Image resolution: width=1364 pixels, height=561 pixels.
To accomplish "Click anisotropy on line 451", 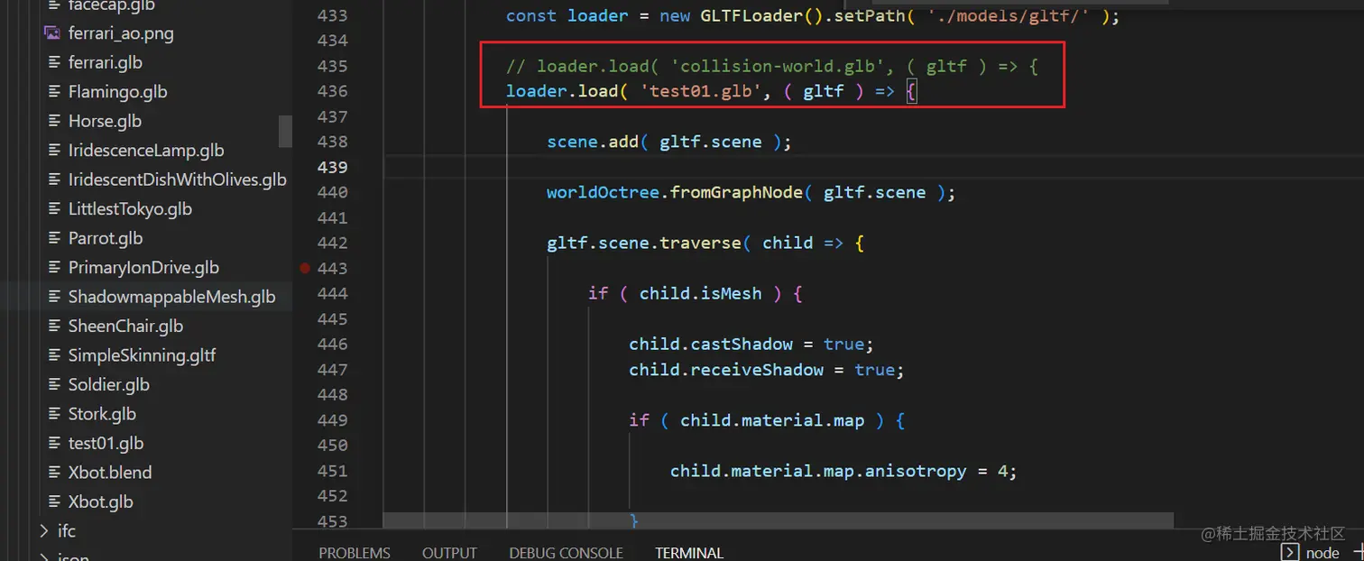I will [916, 471].
